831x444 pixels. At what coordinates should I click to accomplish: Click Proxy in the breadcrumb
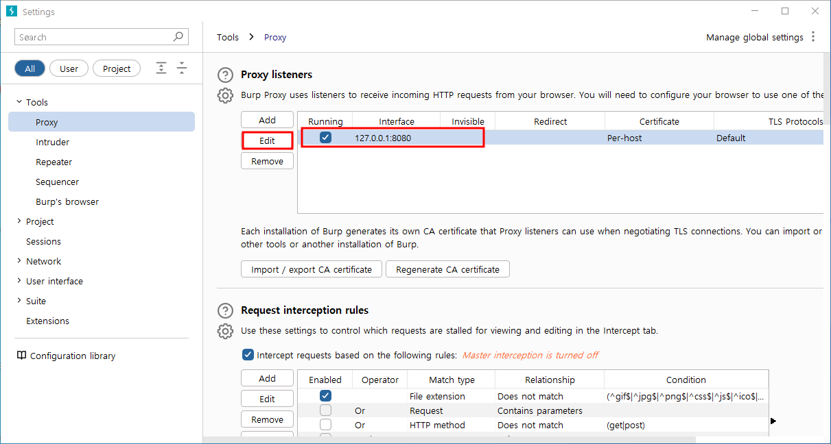pyautogui.click(x=275, y=37)
